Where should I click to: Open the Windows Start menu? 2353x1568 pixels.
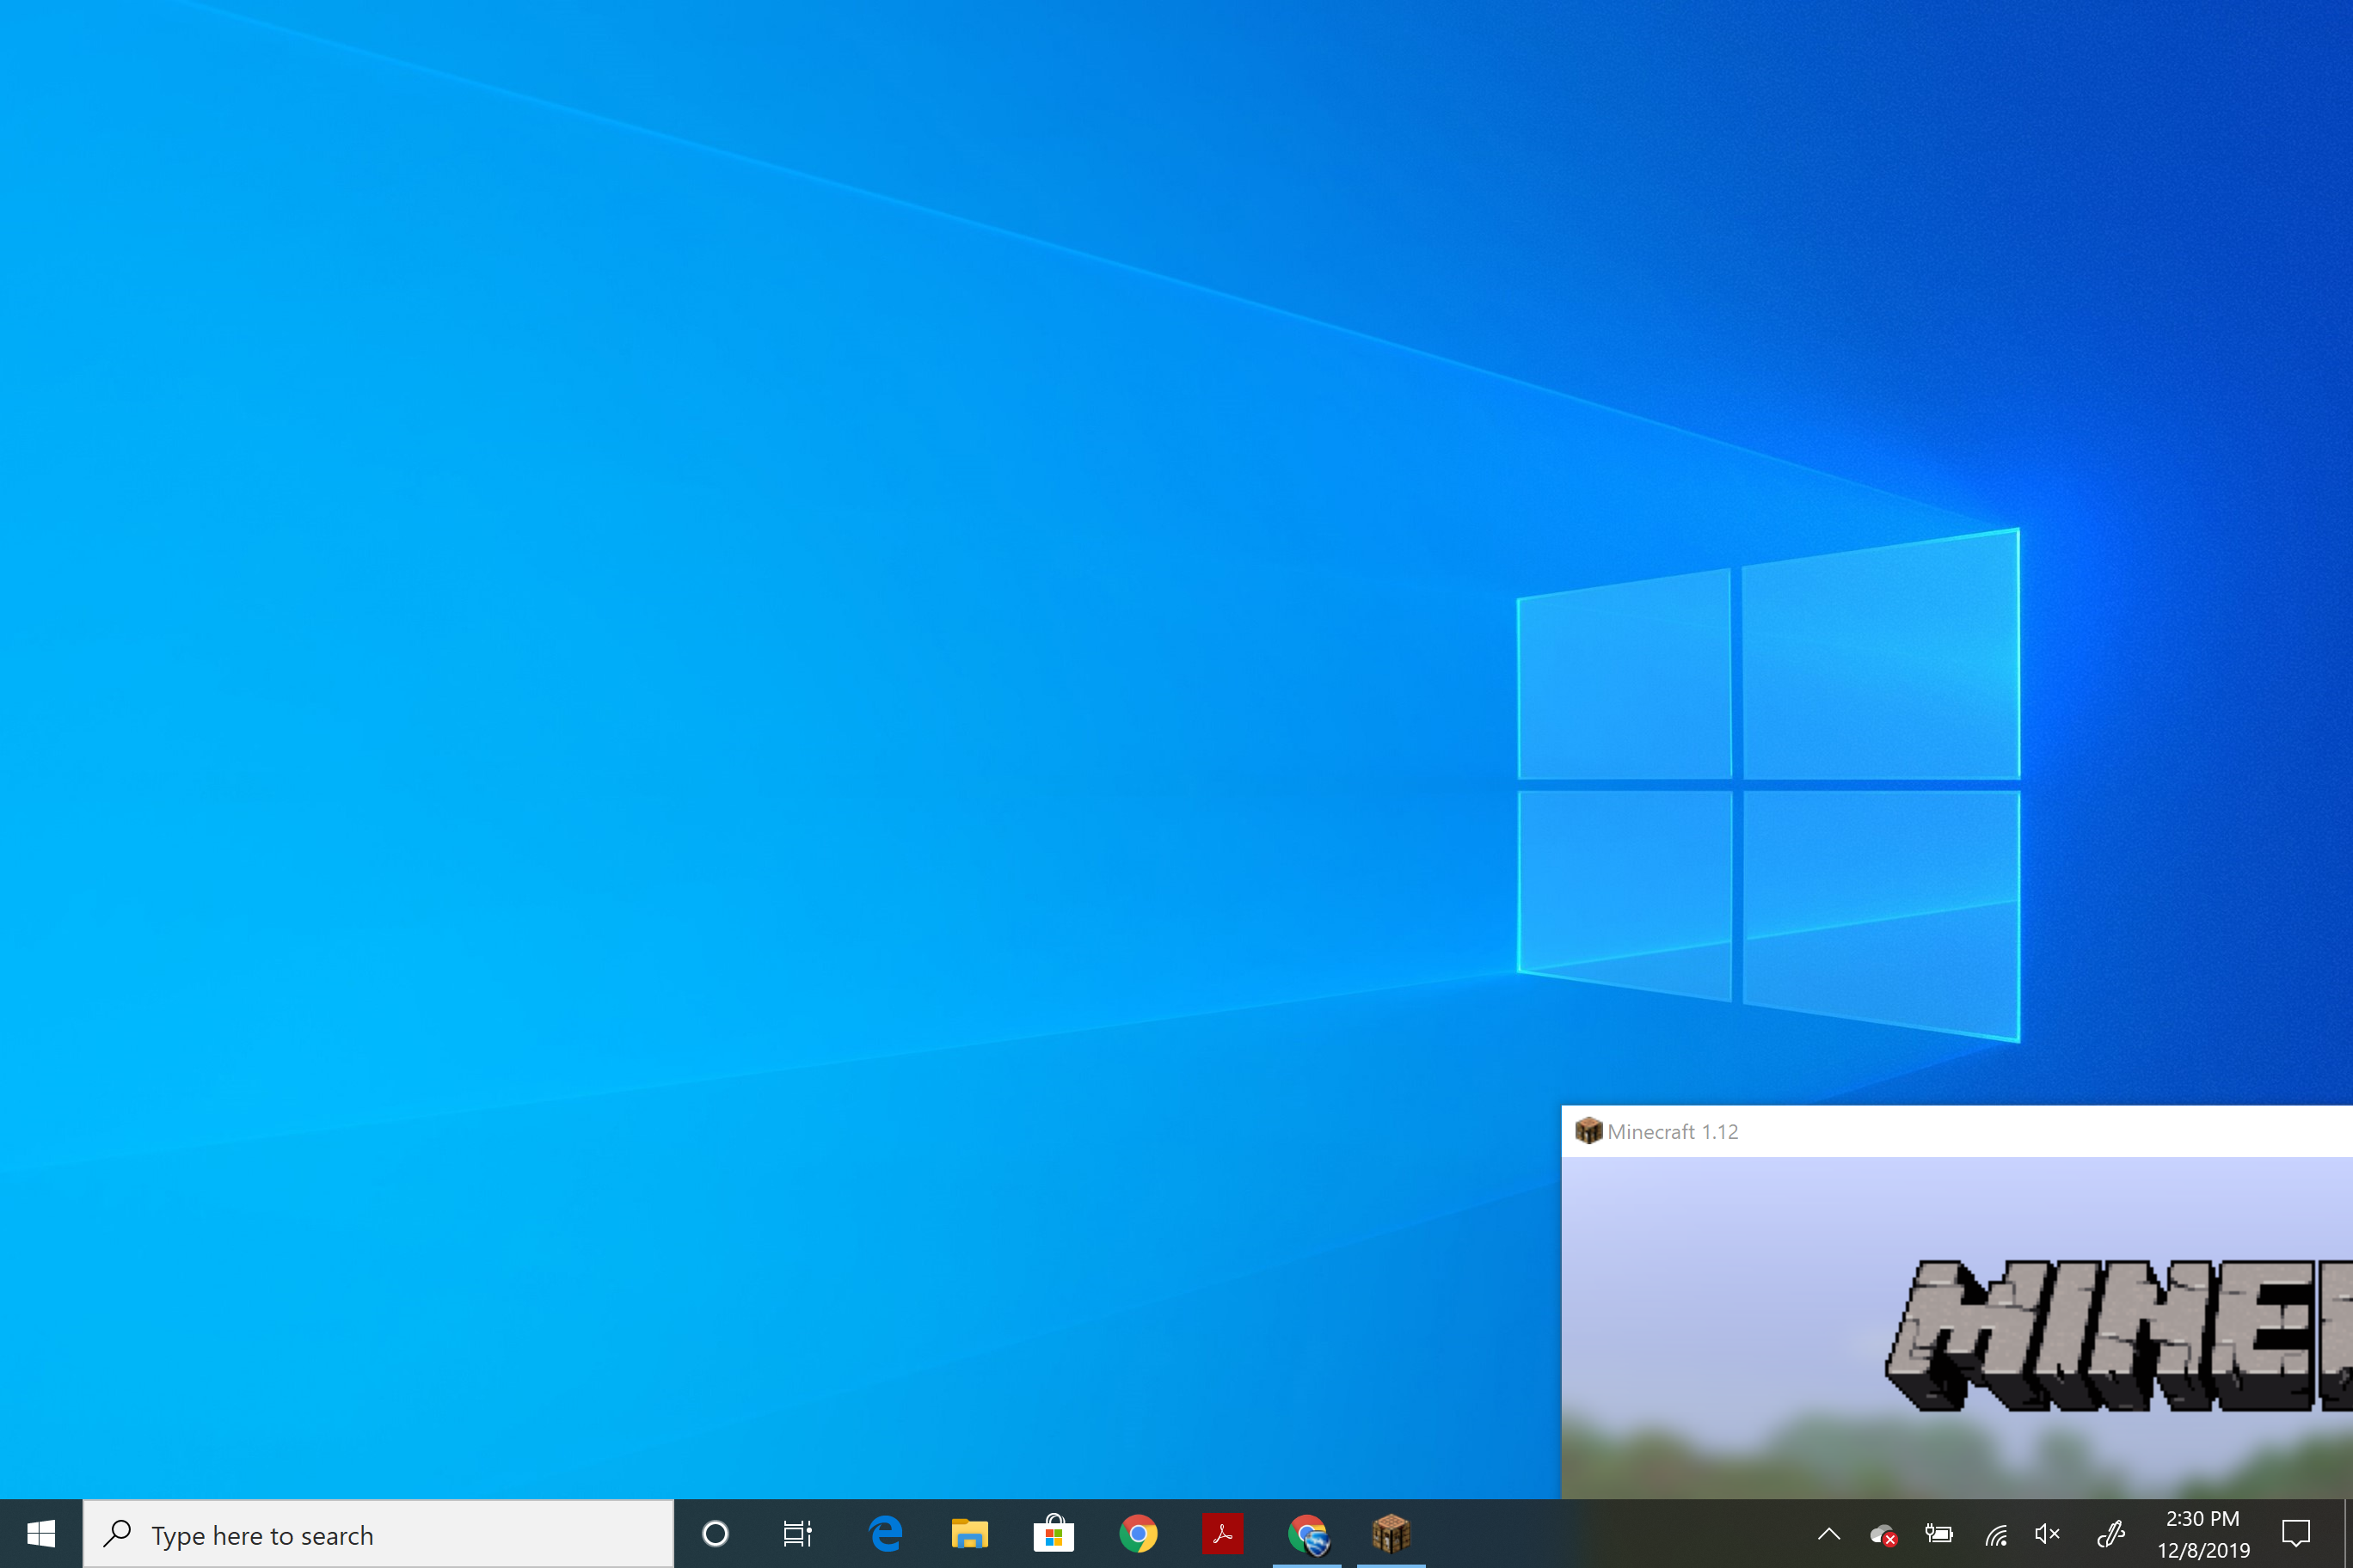(40, 1533)
